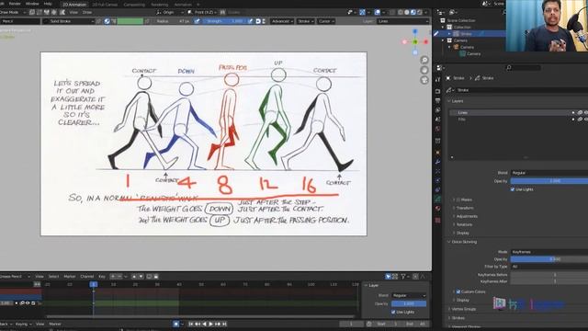This screenshot has width=588, height=331.
Task: Select the Lines layer in Layers list
Action: pyautogui.click(x=519, y=112)
